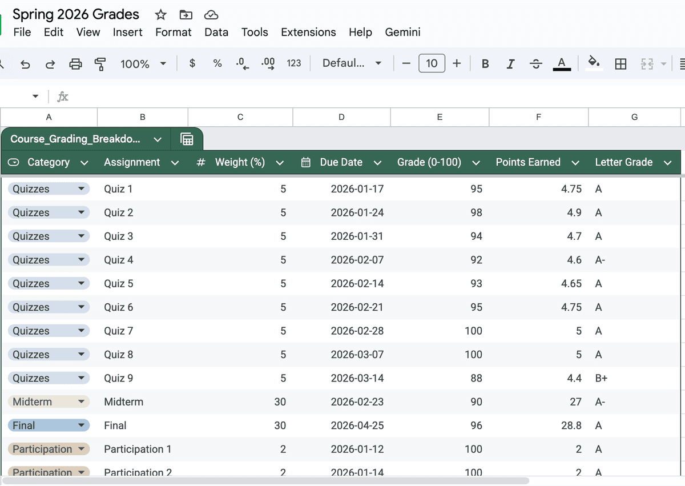Viewport: 685px width, 486px height.
Task: Increase font size with the plus button
Action: [457, 63]
